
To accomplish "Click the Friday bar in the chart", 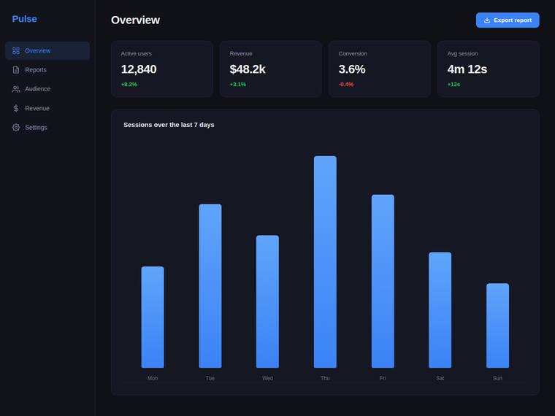I will point(383,281).
